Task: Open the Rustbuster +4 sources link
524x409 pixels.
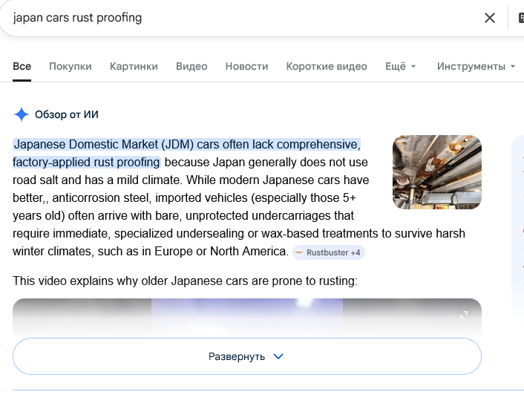Action: [x=328, y=252]
